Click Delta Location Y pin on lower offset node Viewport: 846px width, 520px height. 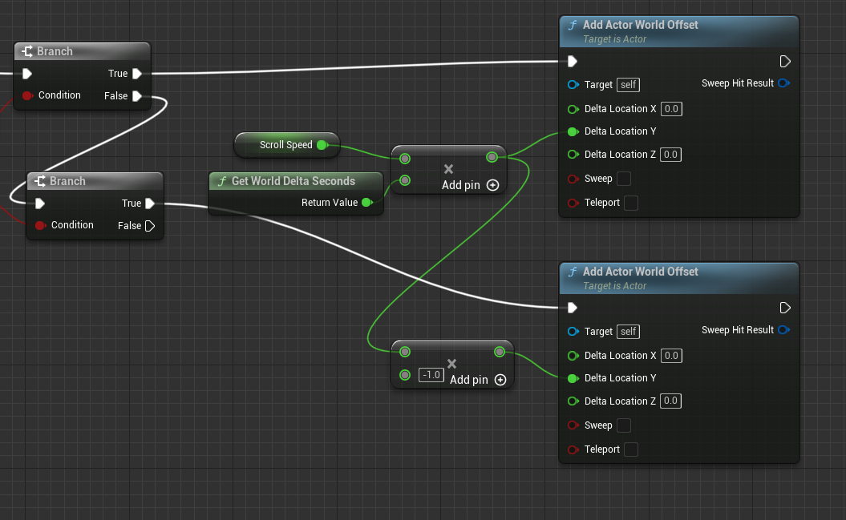(x=573, y=378)
